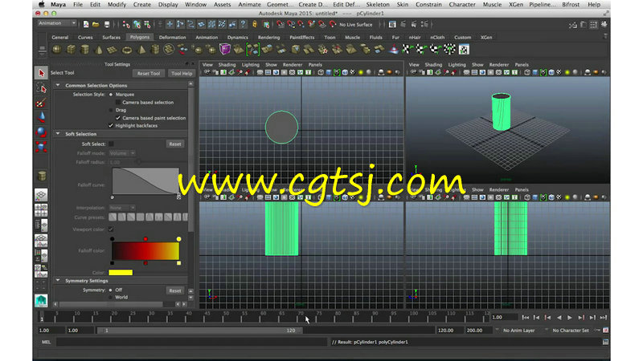This screenshot has width=643, height=361.
Task: Click the Reset Tool button
Action: [x=149, y=73]
